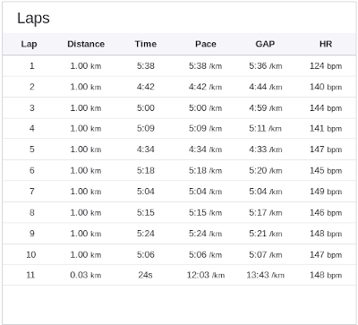
Task: Click the Laps section title
Action: point(33,19)
